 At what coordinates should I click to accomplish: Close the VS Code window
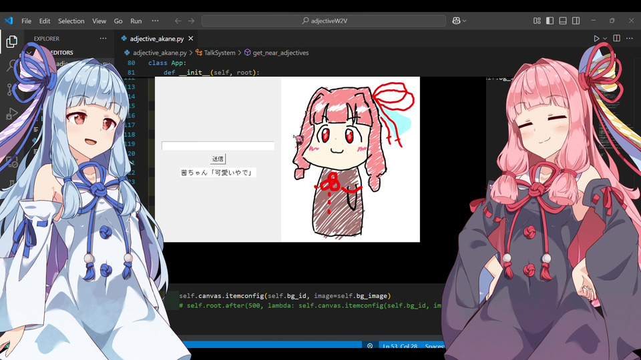pyautogui.click(x=631, y=21)
